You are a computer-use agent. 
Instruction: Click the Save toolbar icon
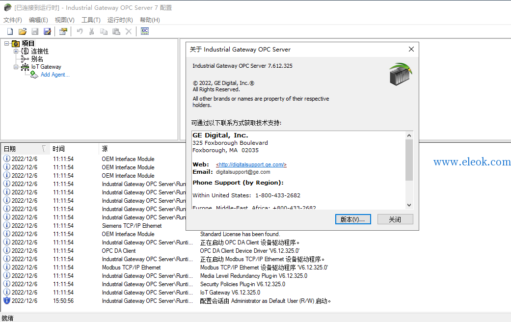click(x=35, y=31)
